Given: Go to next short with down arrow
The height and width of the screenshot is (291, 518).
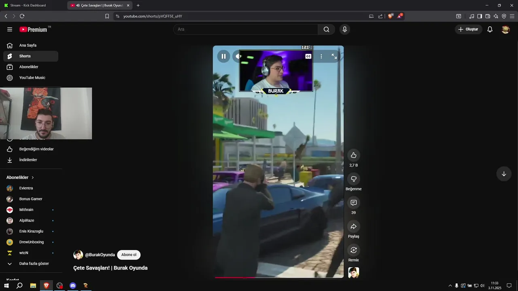Looking at the screenshot, I should click(504, 174).
